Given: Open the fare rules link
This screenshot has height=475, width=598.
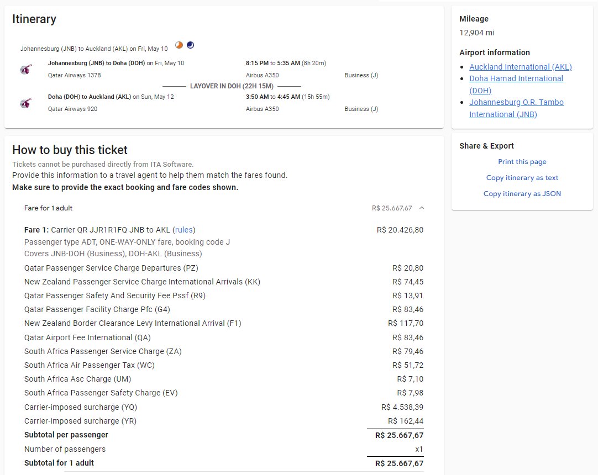Looking at the screenshot, I should (x=184, y=230).
